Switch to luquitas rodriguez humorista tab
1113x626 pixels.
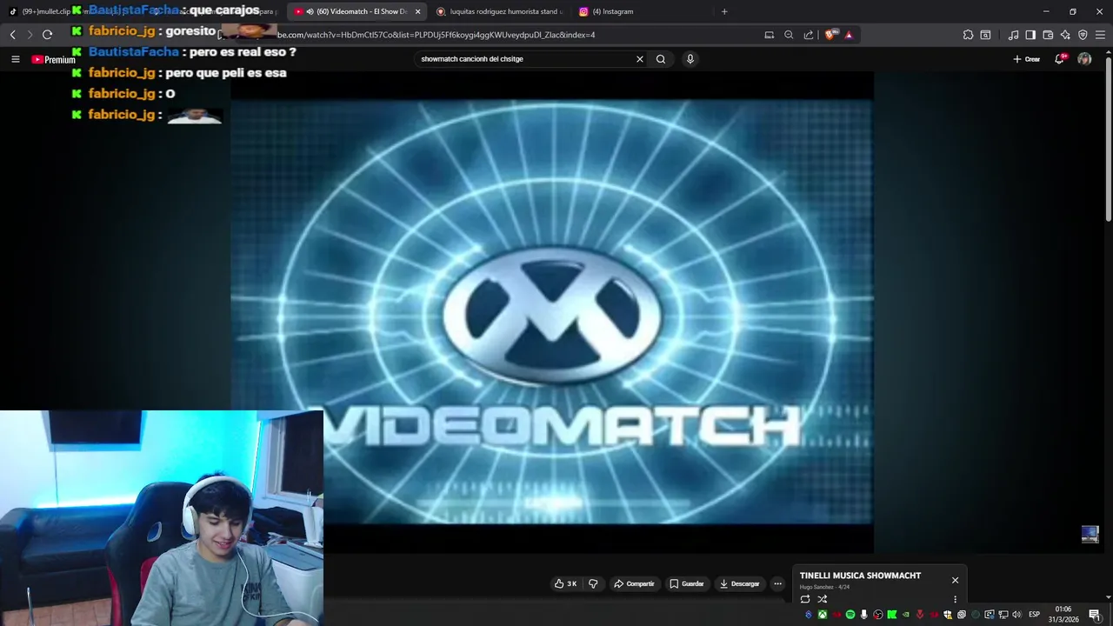tap(500, 11)
